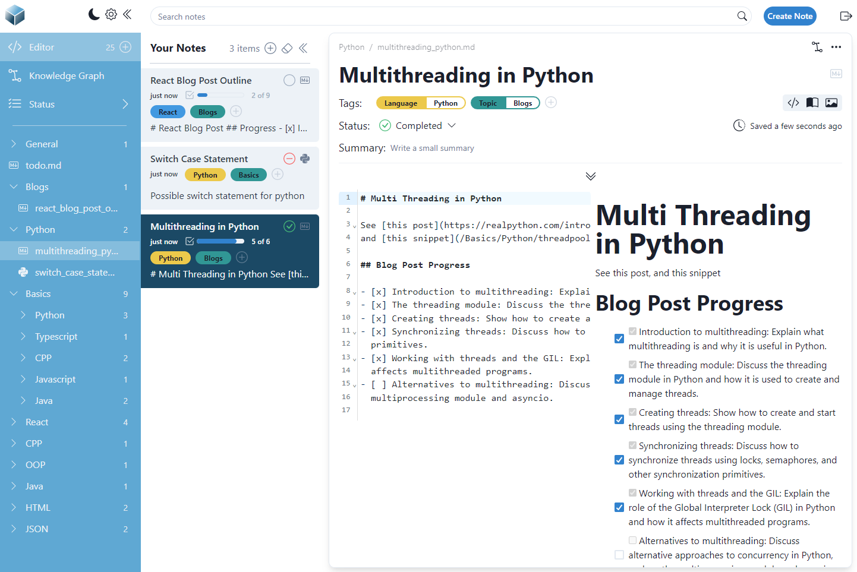This screenshot has width=857, height=572.
Task: Click the Create Note button
Action: (x=789, y=16)
